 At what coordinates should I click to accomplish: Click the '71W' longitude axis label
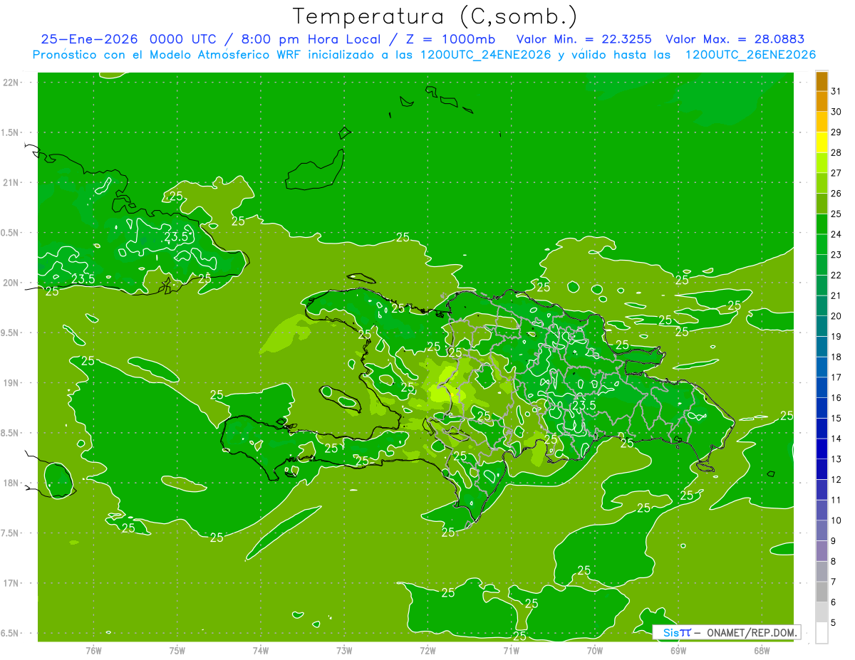pyautogui.click(x=511, y=650)
